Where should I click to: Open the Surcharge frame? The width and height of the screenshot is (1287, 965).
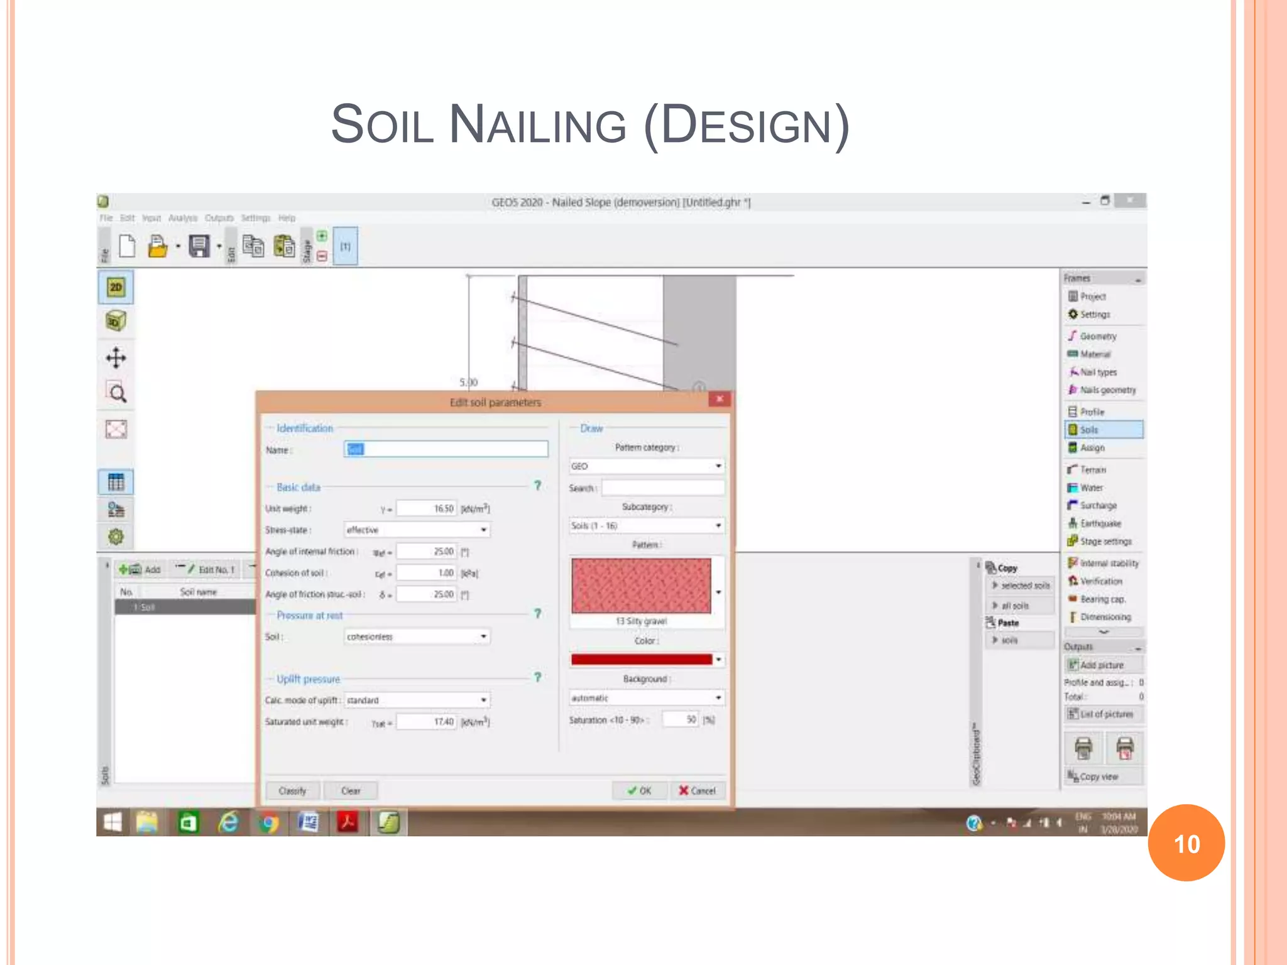(1098, 505)
